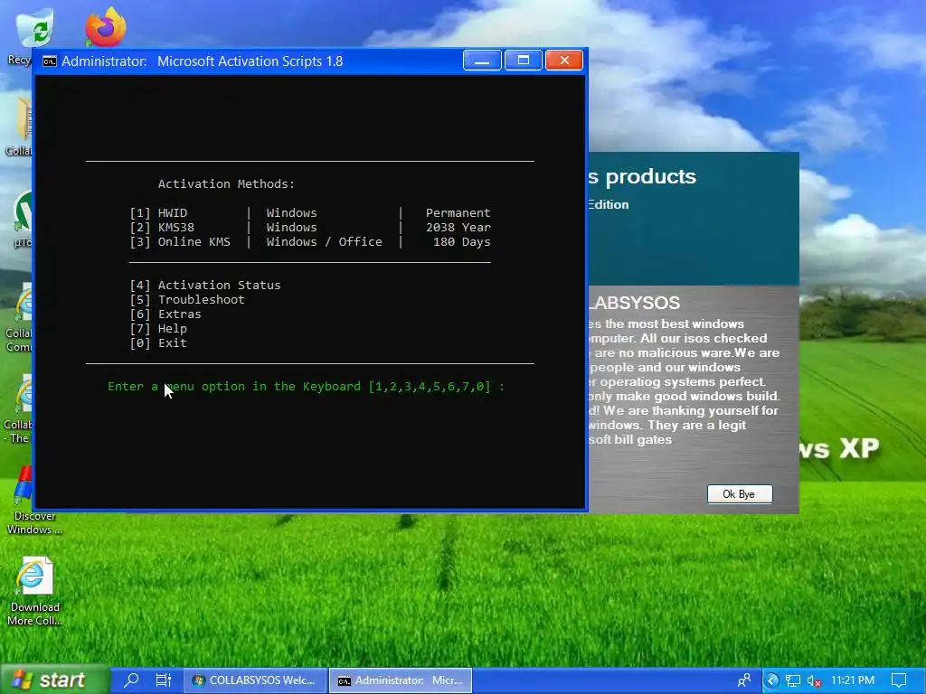The height and width of the screenshot is (694, 926).
Task: Click the LABSYSOS heading in welcome window
Action: [x=635, y=303]
